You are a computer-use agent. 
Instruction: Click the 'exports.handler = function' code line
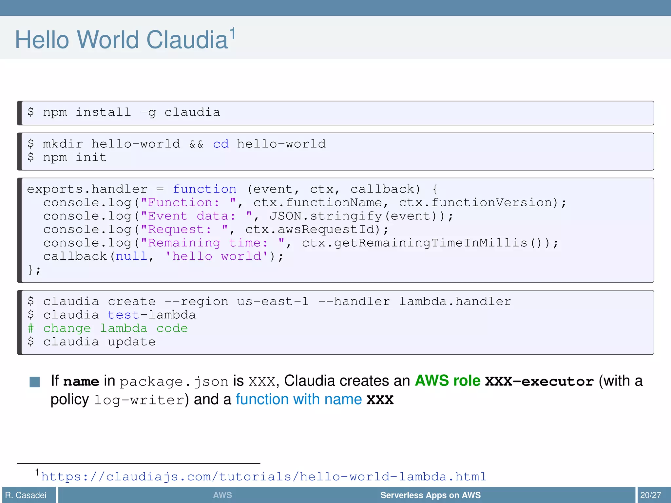(x=232, y=189)
